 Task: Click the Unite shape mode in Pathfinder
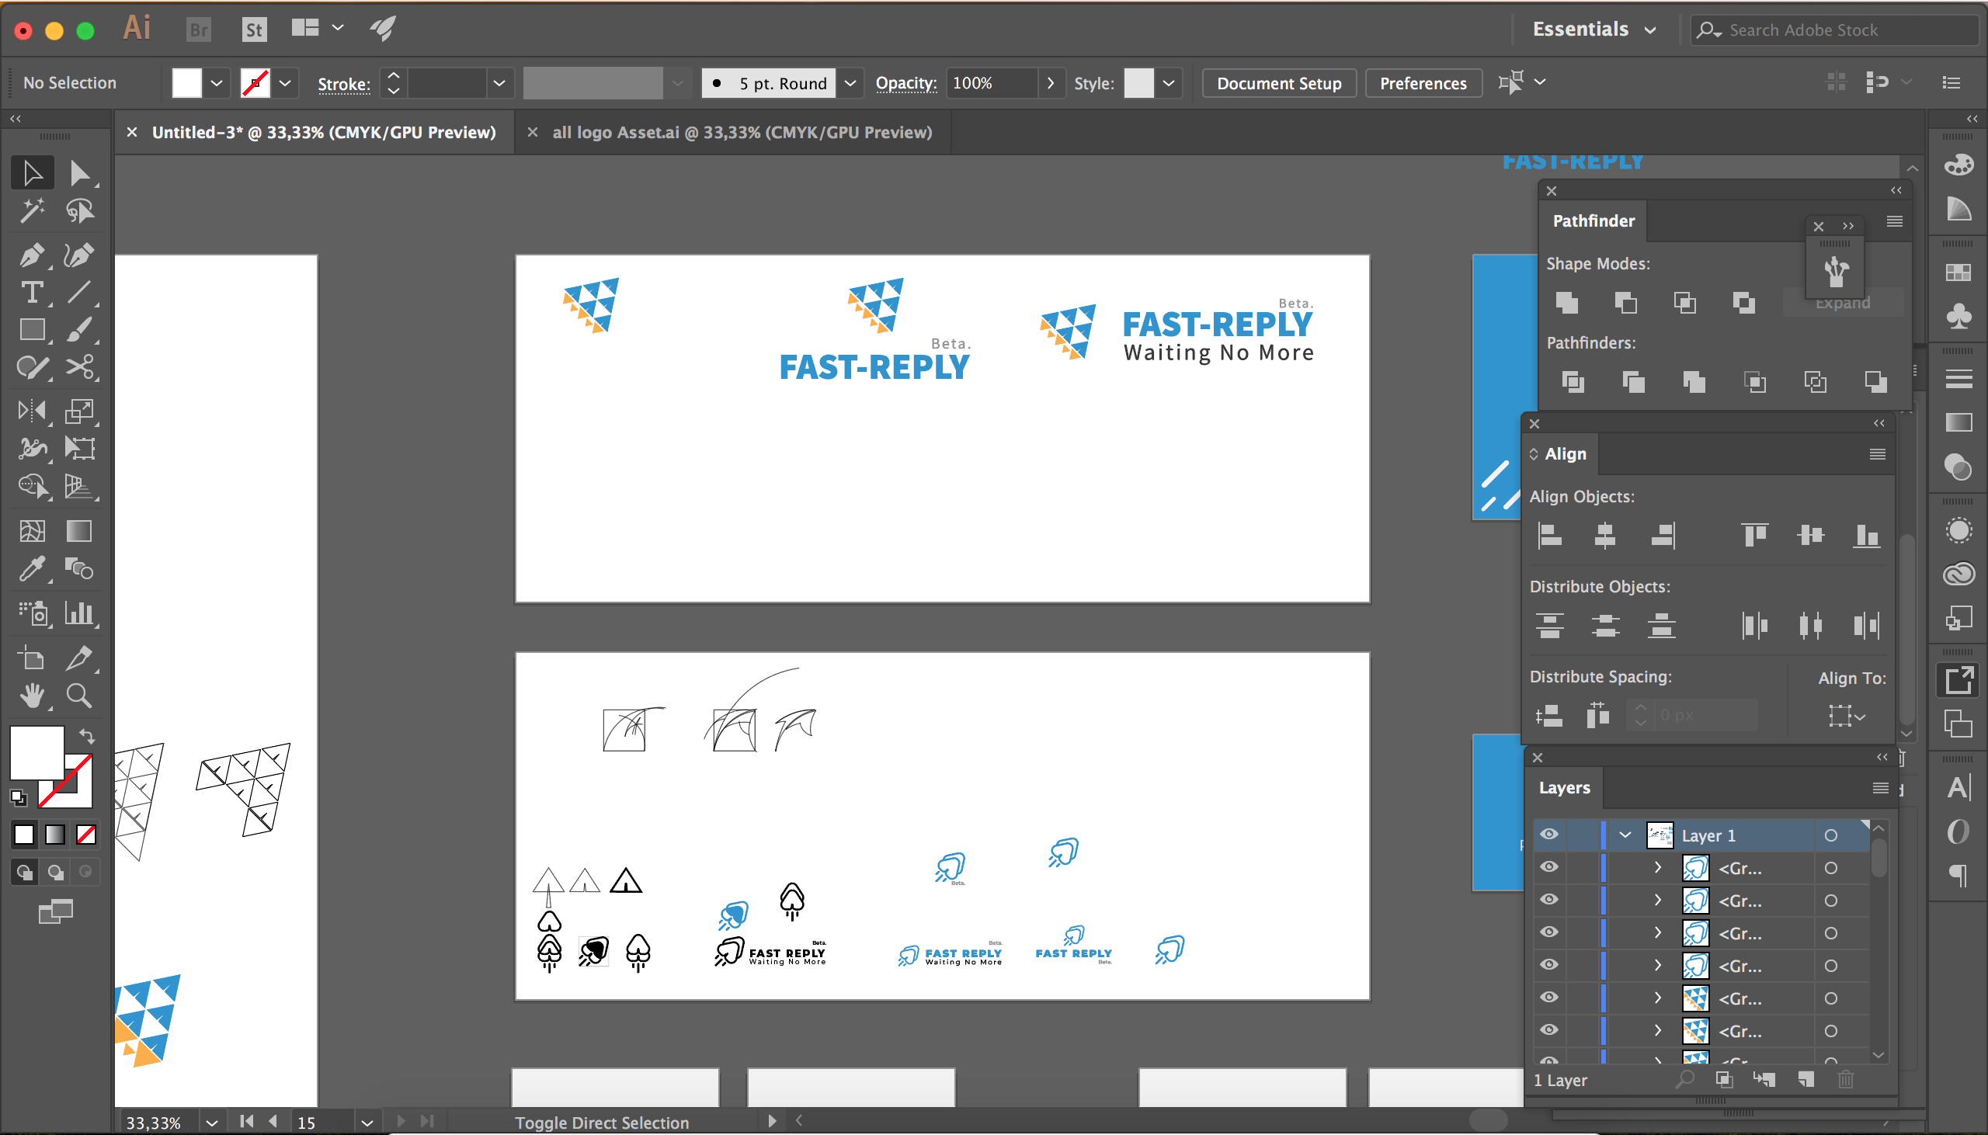pos(1566,303)
